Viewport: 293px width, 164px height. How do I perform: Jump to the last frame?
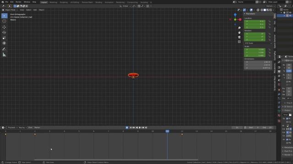tap(146, 128)
